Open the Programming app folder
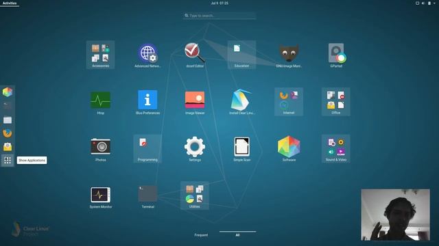 147,149
